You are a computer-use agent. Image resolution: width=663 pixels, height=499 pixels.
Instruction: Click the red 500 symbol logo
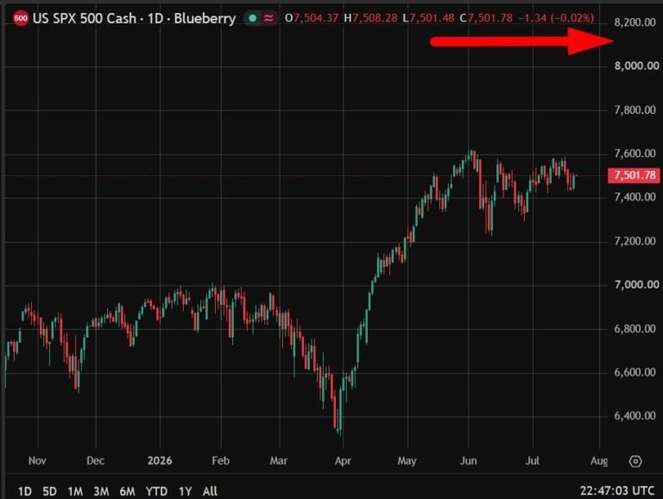[21, 18]
